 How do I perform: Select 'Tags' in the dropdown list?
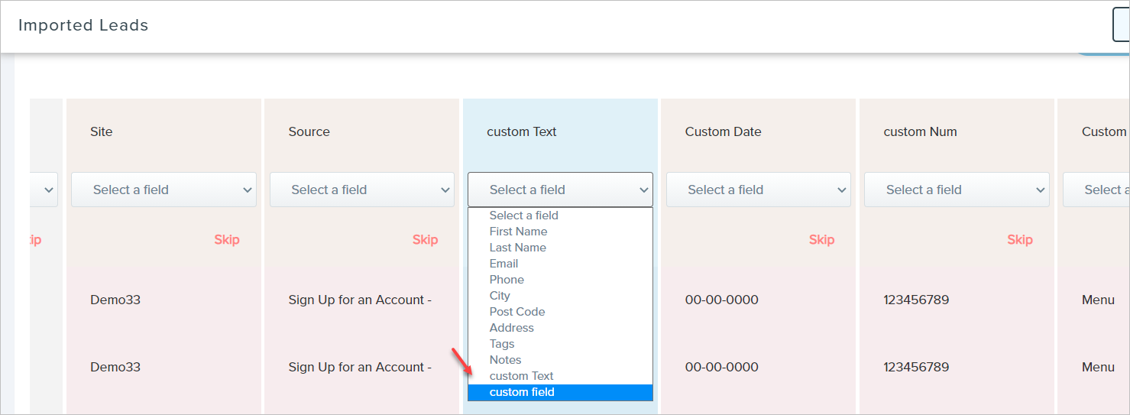pos(502,344)
